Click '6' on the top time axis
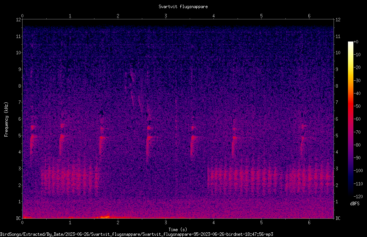The height and width of the screenshot is (237, 367). (309, 16)
